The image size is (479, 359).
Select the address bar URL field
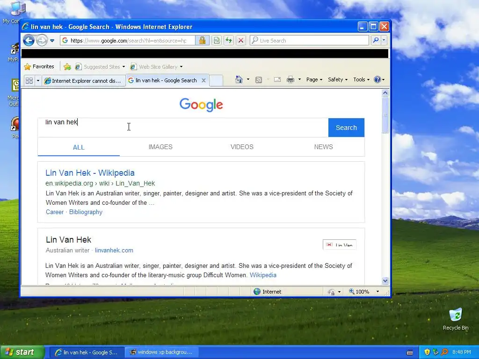127,40
